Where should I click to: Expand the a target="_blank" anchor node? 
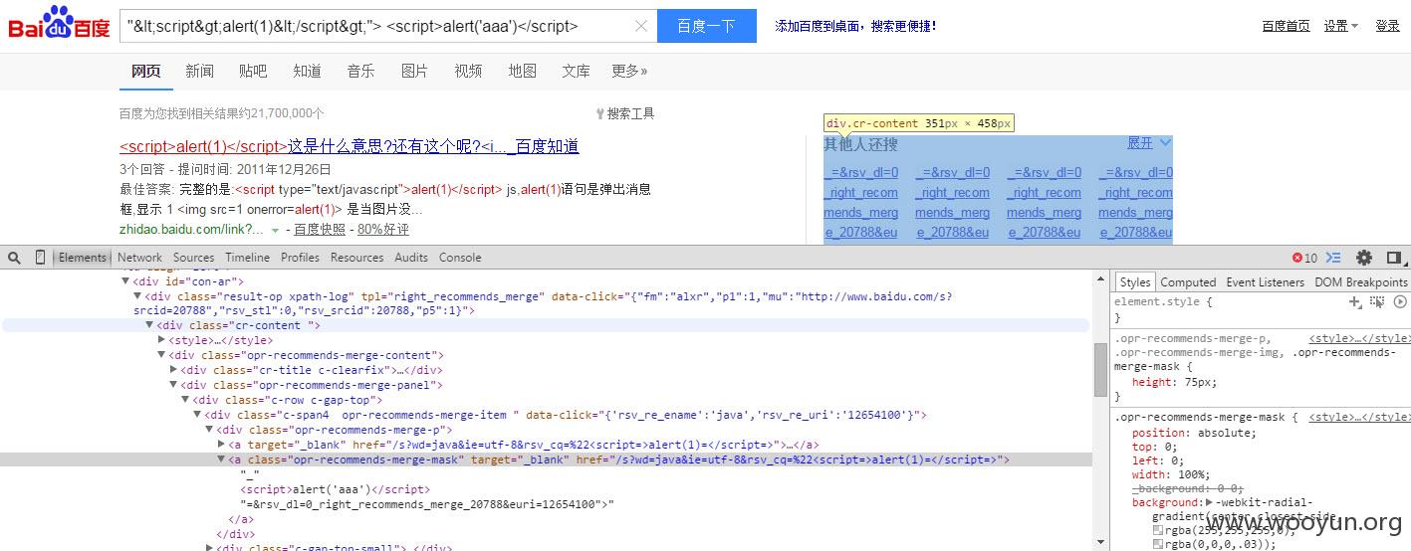pyautogui.click(x=222, y=445)
